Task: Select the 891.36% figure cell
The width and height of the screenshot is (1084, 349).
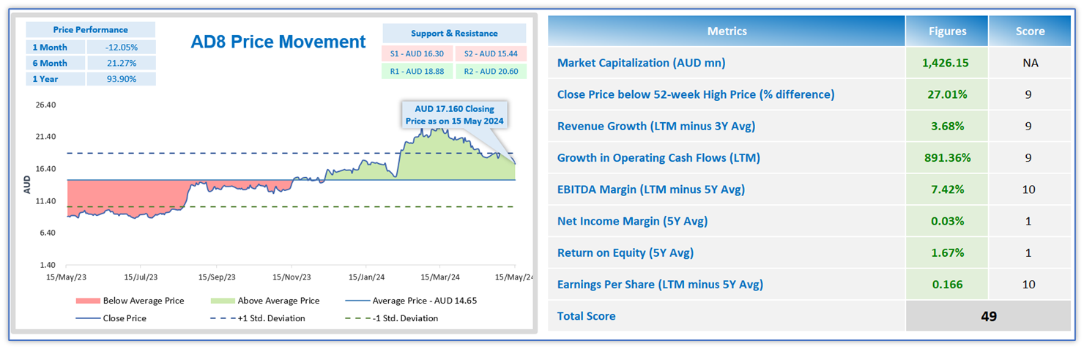Action: coord(946,157)
